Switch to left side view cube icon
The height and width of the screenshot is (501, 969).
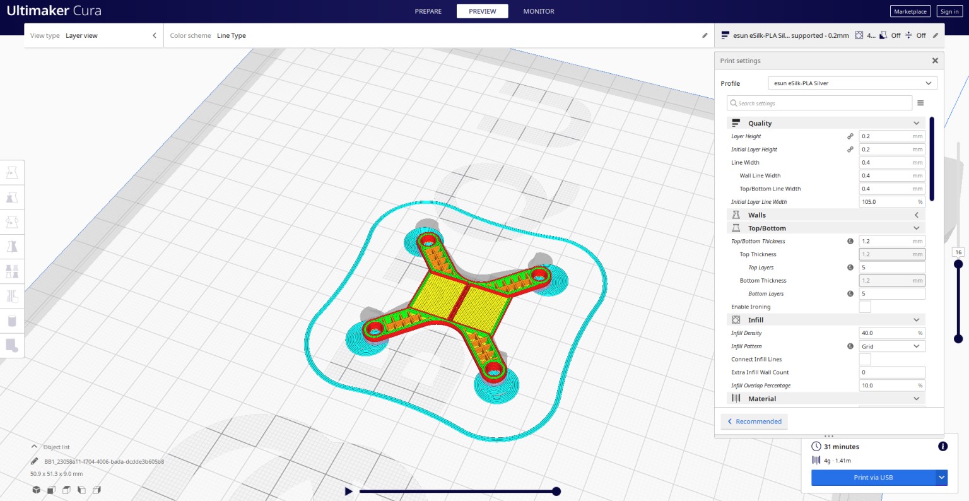pyautogui.click(x=82, y=490)
